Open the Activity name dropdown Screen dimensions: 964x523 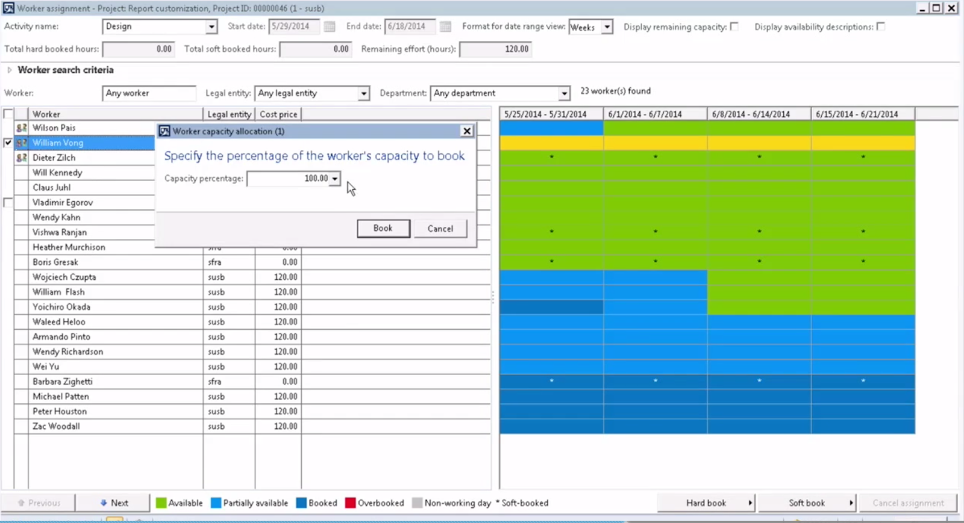pos(211,26)
